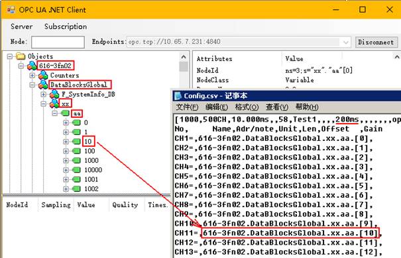Minimize the OPC UA Client window

click(x=336, y=10)
